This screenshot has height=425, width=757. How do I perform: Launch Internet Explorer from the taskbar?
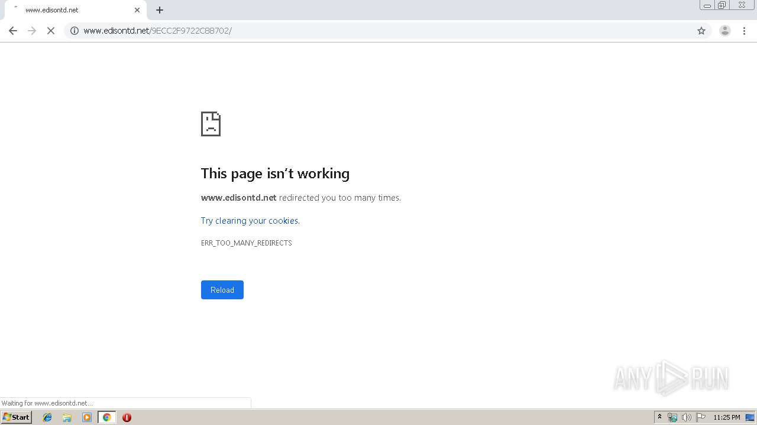pos(47,417)
